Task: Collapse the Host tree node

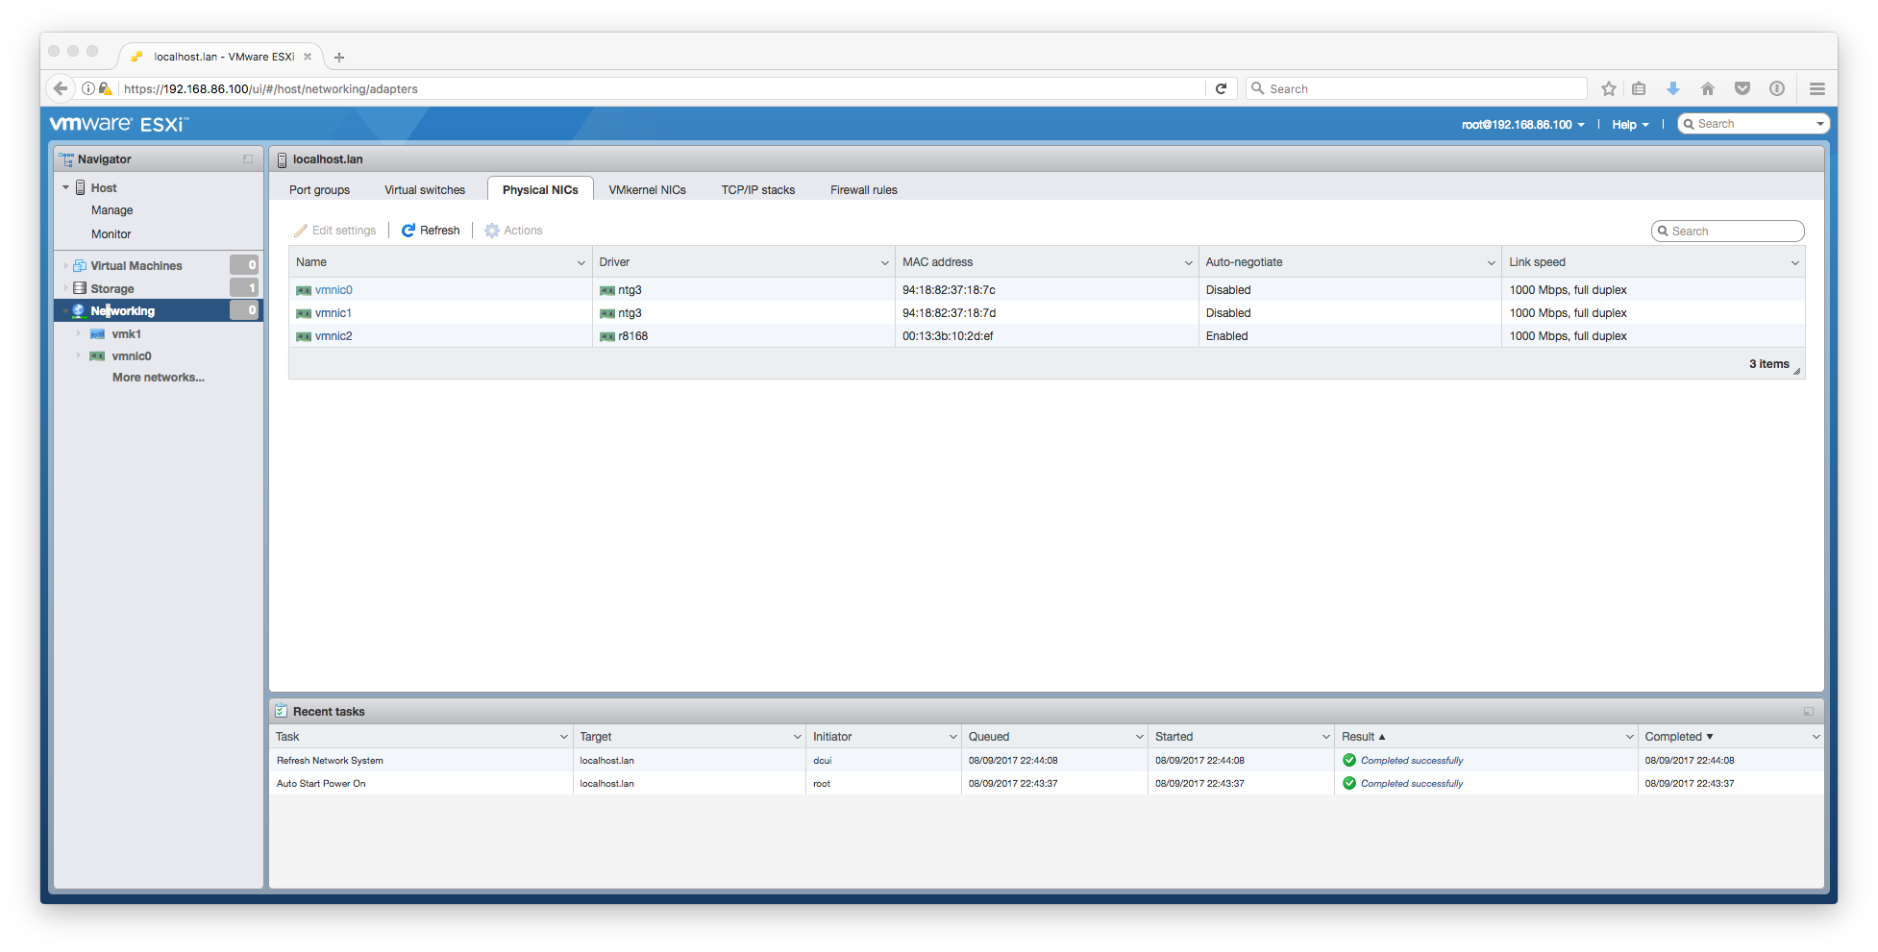Action: click(x=65, y=188)
